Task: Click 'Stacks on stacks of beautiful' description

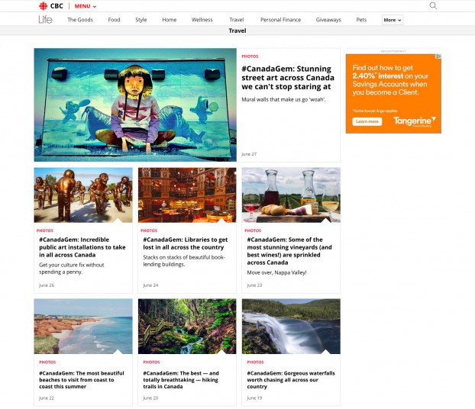Action: 184,261
